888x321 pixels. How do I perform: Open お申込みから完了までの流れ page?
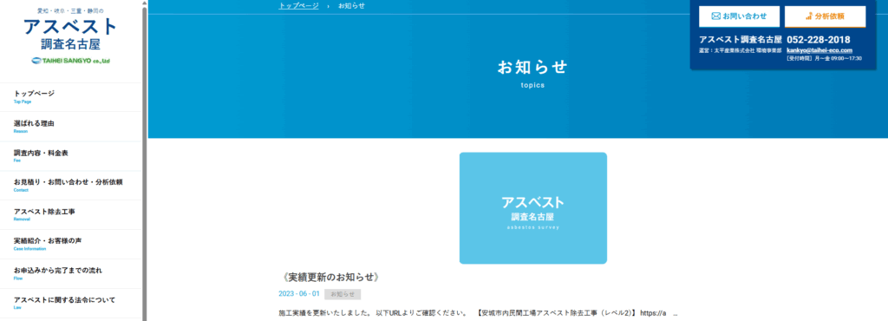(x=71, y=273)
